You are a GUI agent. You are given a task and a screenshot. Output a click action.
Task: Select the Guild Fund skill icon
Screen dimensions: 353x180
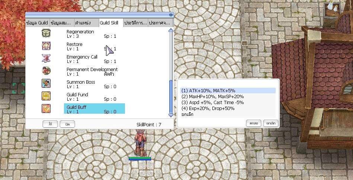[46, 96]
